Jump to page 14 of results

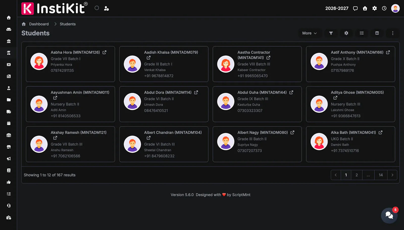(x=381, y=175)
